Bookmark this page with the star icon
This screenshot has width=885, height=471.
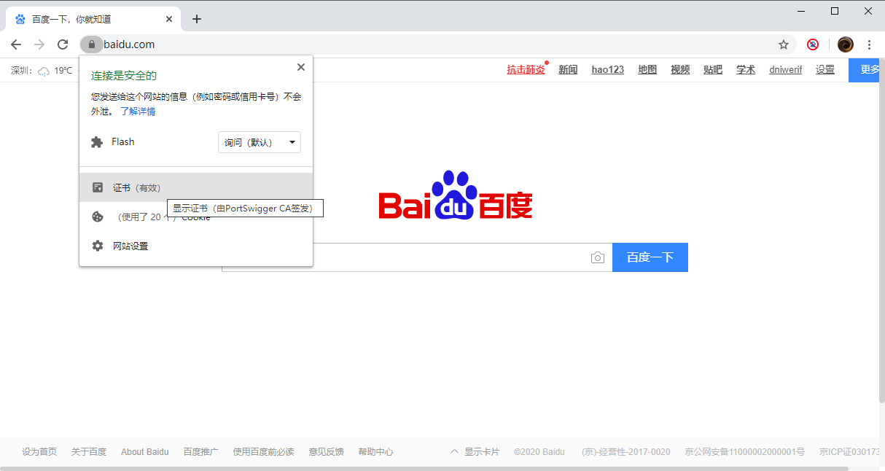point(784,44)
